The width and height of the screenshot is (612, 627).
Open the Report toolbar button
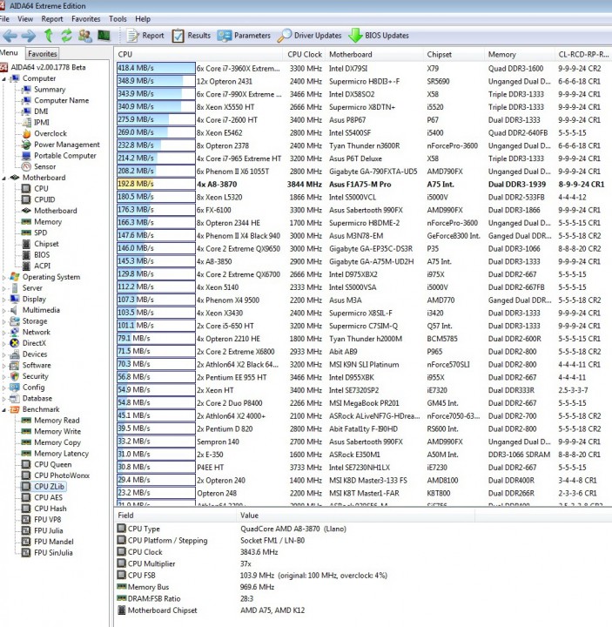coord(145,36)
